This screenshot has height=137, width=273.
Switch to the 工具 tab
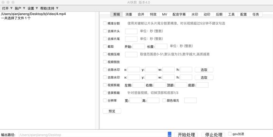(231, 14)
